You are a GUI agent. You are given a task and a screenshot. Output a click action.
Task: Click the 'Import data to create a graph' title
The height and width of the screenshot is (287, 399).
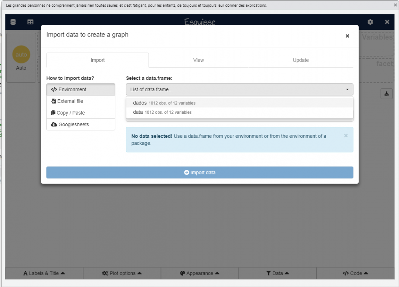[x=87, y=35]
